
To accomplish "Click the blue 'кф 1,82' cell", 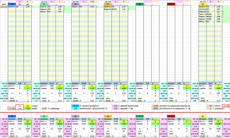I will [44, 2].
